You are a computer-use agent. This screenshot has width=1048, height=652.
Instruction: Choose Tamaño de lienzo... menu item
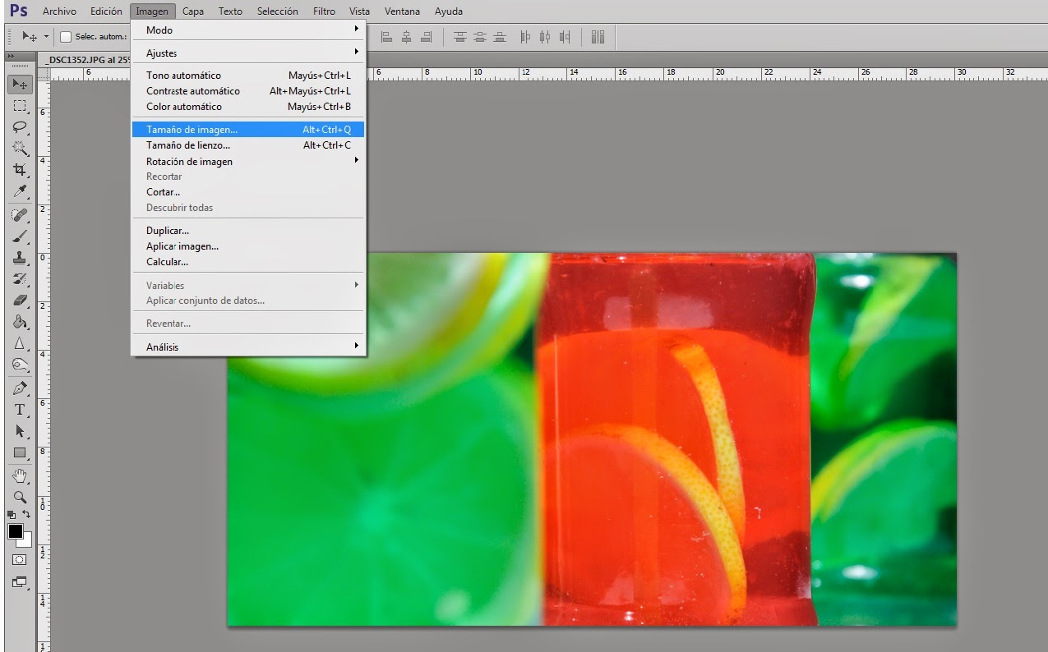point(247,145)
